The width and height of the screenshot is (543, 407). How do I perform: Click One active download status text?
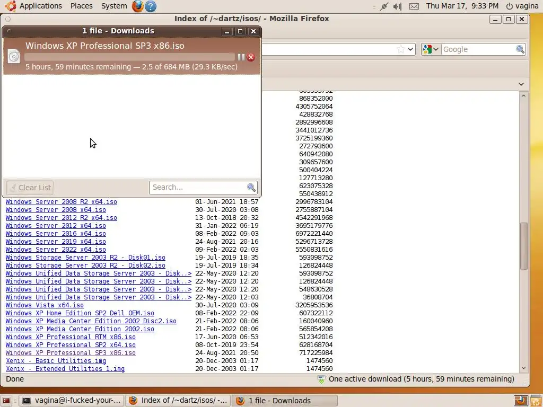pos(421,379)
